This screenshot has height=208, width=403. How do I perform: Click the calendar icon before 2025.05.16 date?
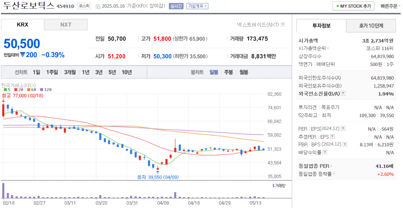click(98, 6)
